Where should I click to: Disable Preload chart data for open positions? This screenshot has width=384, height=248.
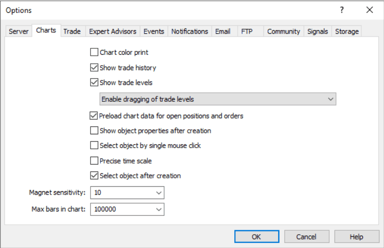94,116
